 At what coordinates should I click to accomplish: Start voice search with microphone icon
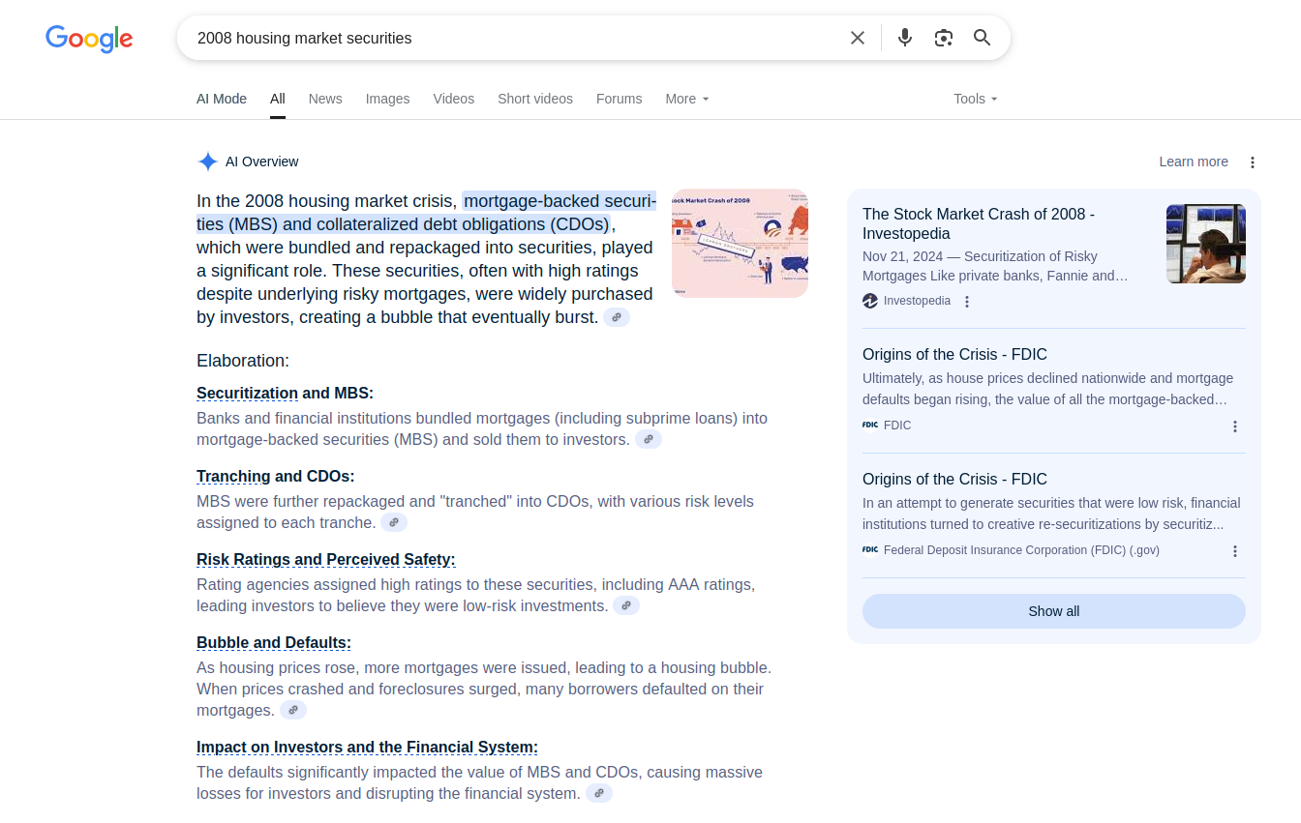pyautogui.click(x=905, y=38)
